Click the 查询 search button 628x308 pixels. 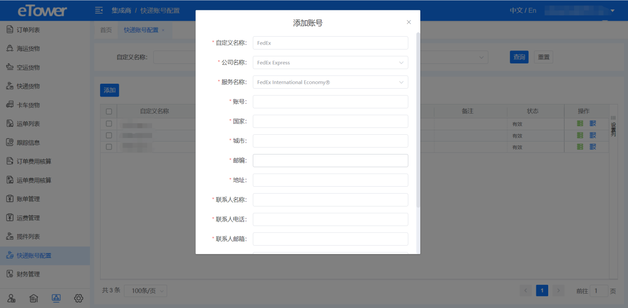(x=519, y=57)
